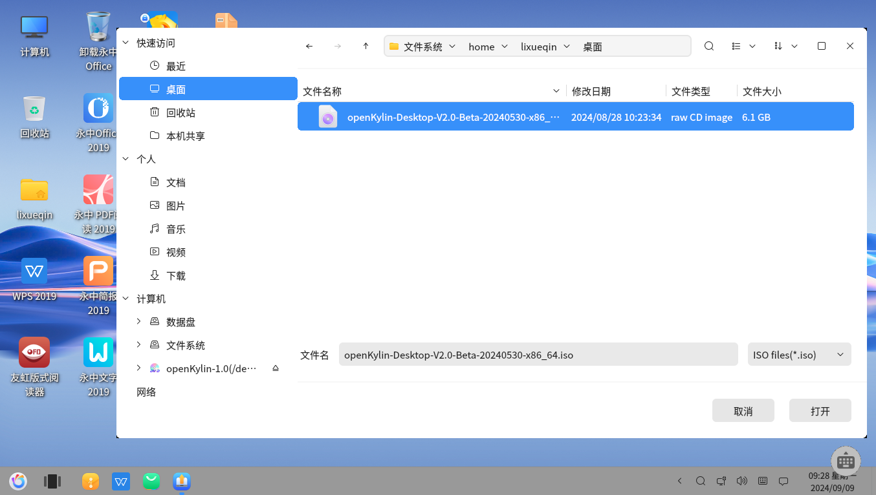Screen dimensions: 876x495
Task: Open the notification bubble tray icon
Action: 783,481
